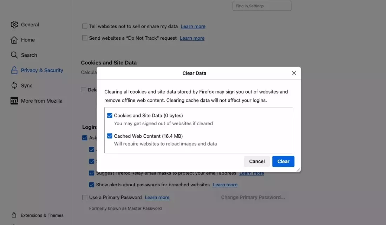The height and width of the screenshot is (225, 386).
Task: Open Learn more link for Primary Password
Action: 157,198
